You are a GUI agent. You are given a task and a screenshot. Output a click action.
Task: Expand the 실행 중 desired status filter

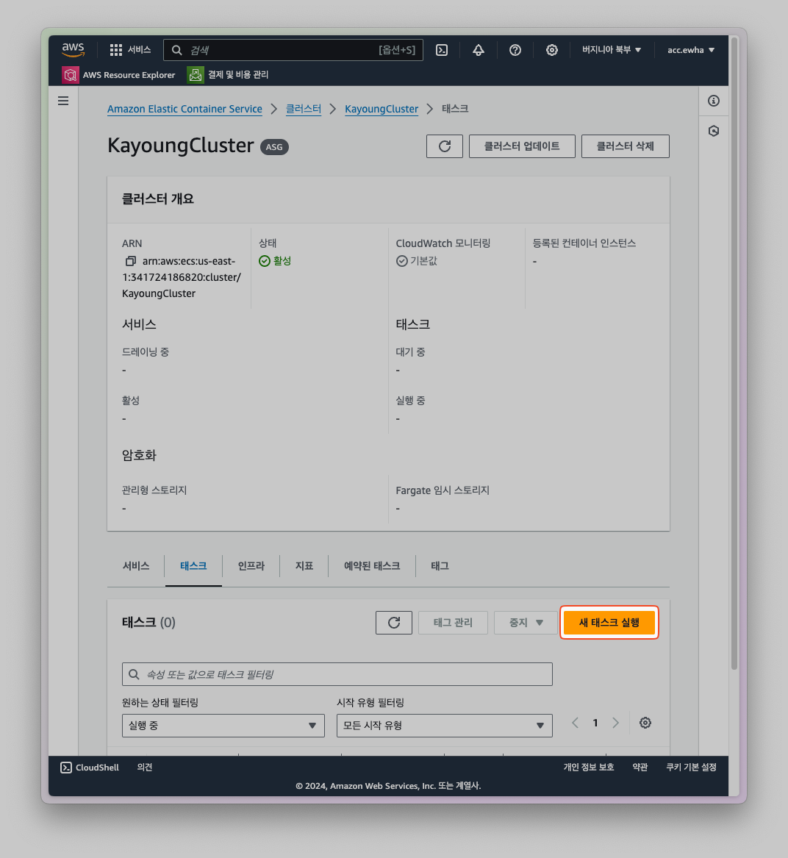pos(223,726)
